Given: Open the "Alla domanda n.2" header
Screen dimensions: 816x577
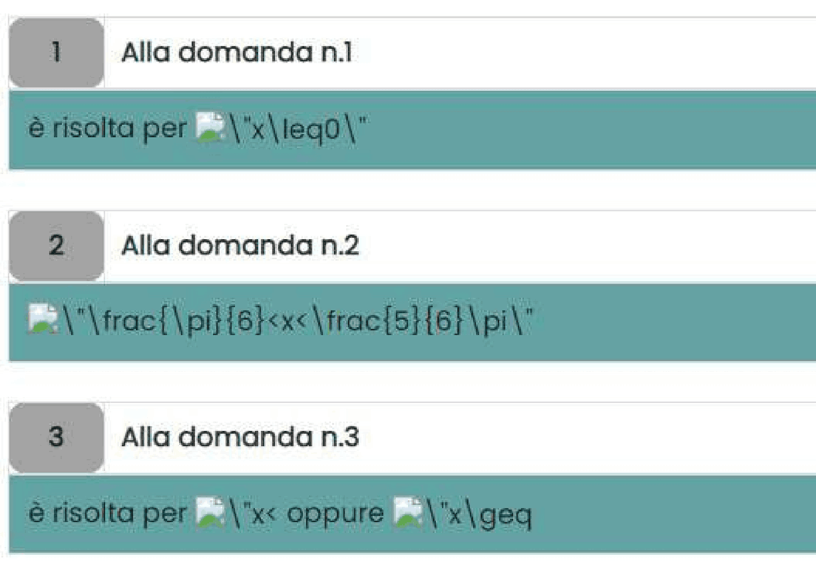Looking at the screenshot, I should pos(240,245).
